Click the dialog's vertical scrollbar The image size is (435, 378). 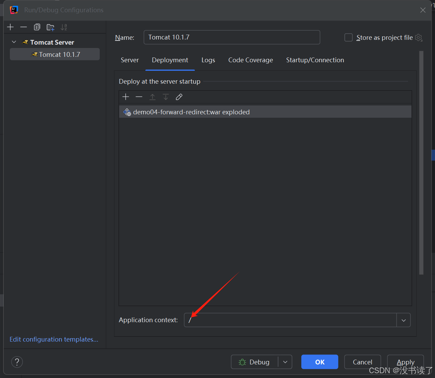tap(421, 163)
